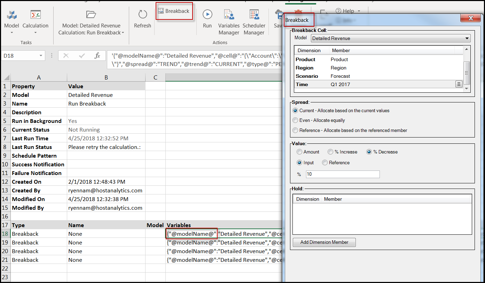Expand the Name Box dropdown showing D18
Image resolution: width=485 pixels, height=283 pixels.
41,56
